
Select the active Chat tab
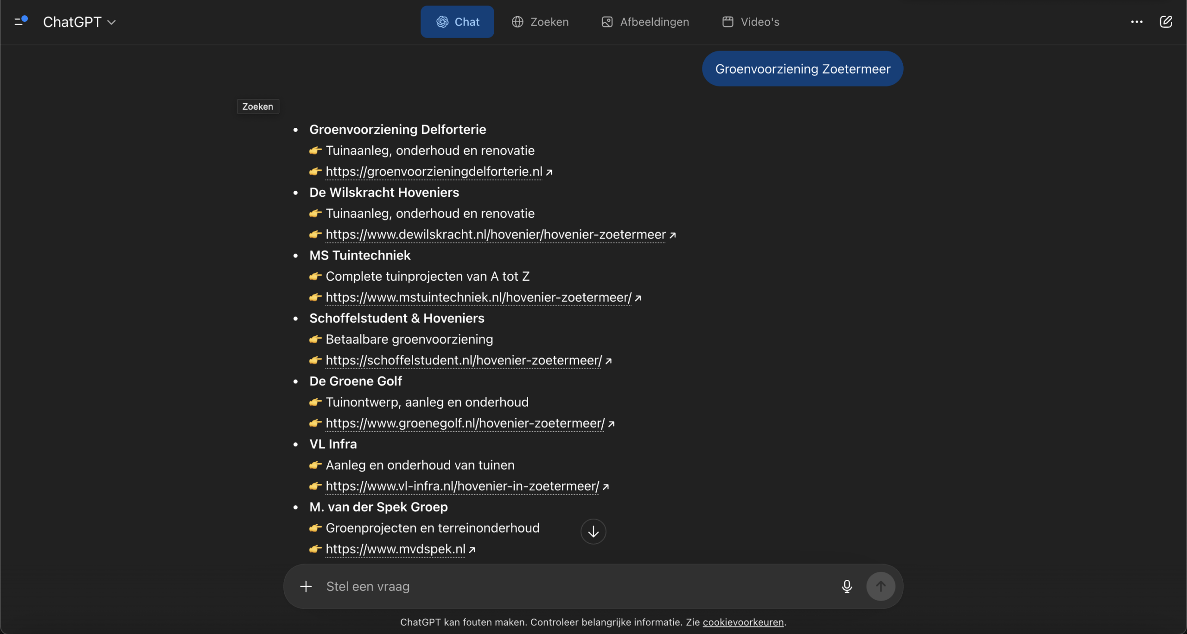pyautogui.click(x=457, y=22)
